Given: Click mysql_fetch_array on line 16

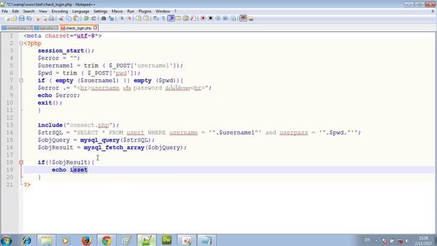Looking at the screenshot, I should click(114, 148).
